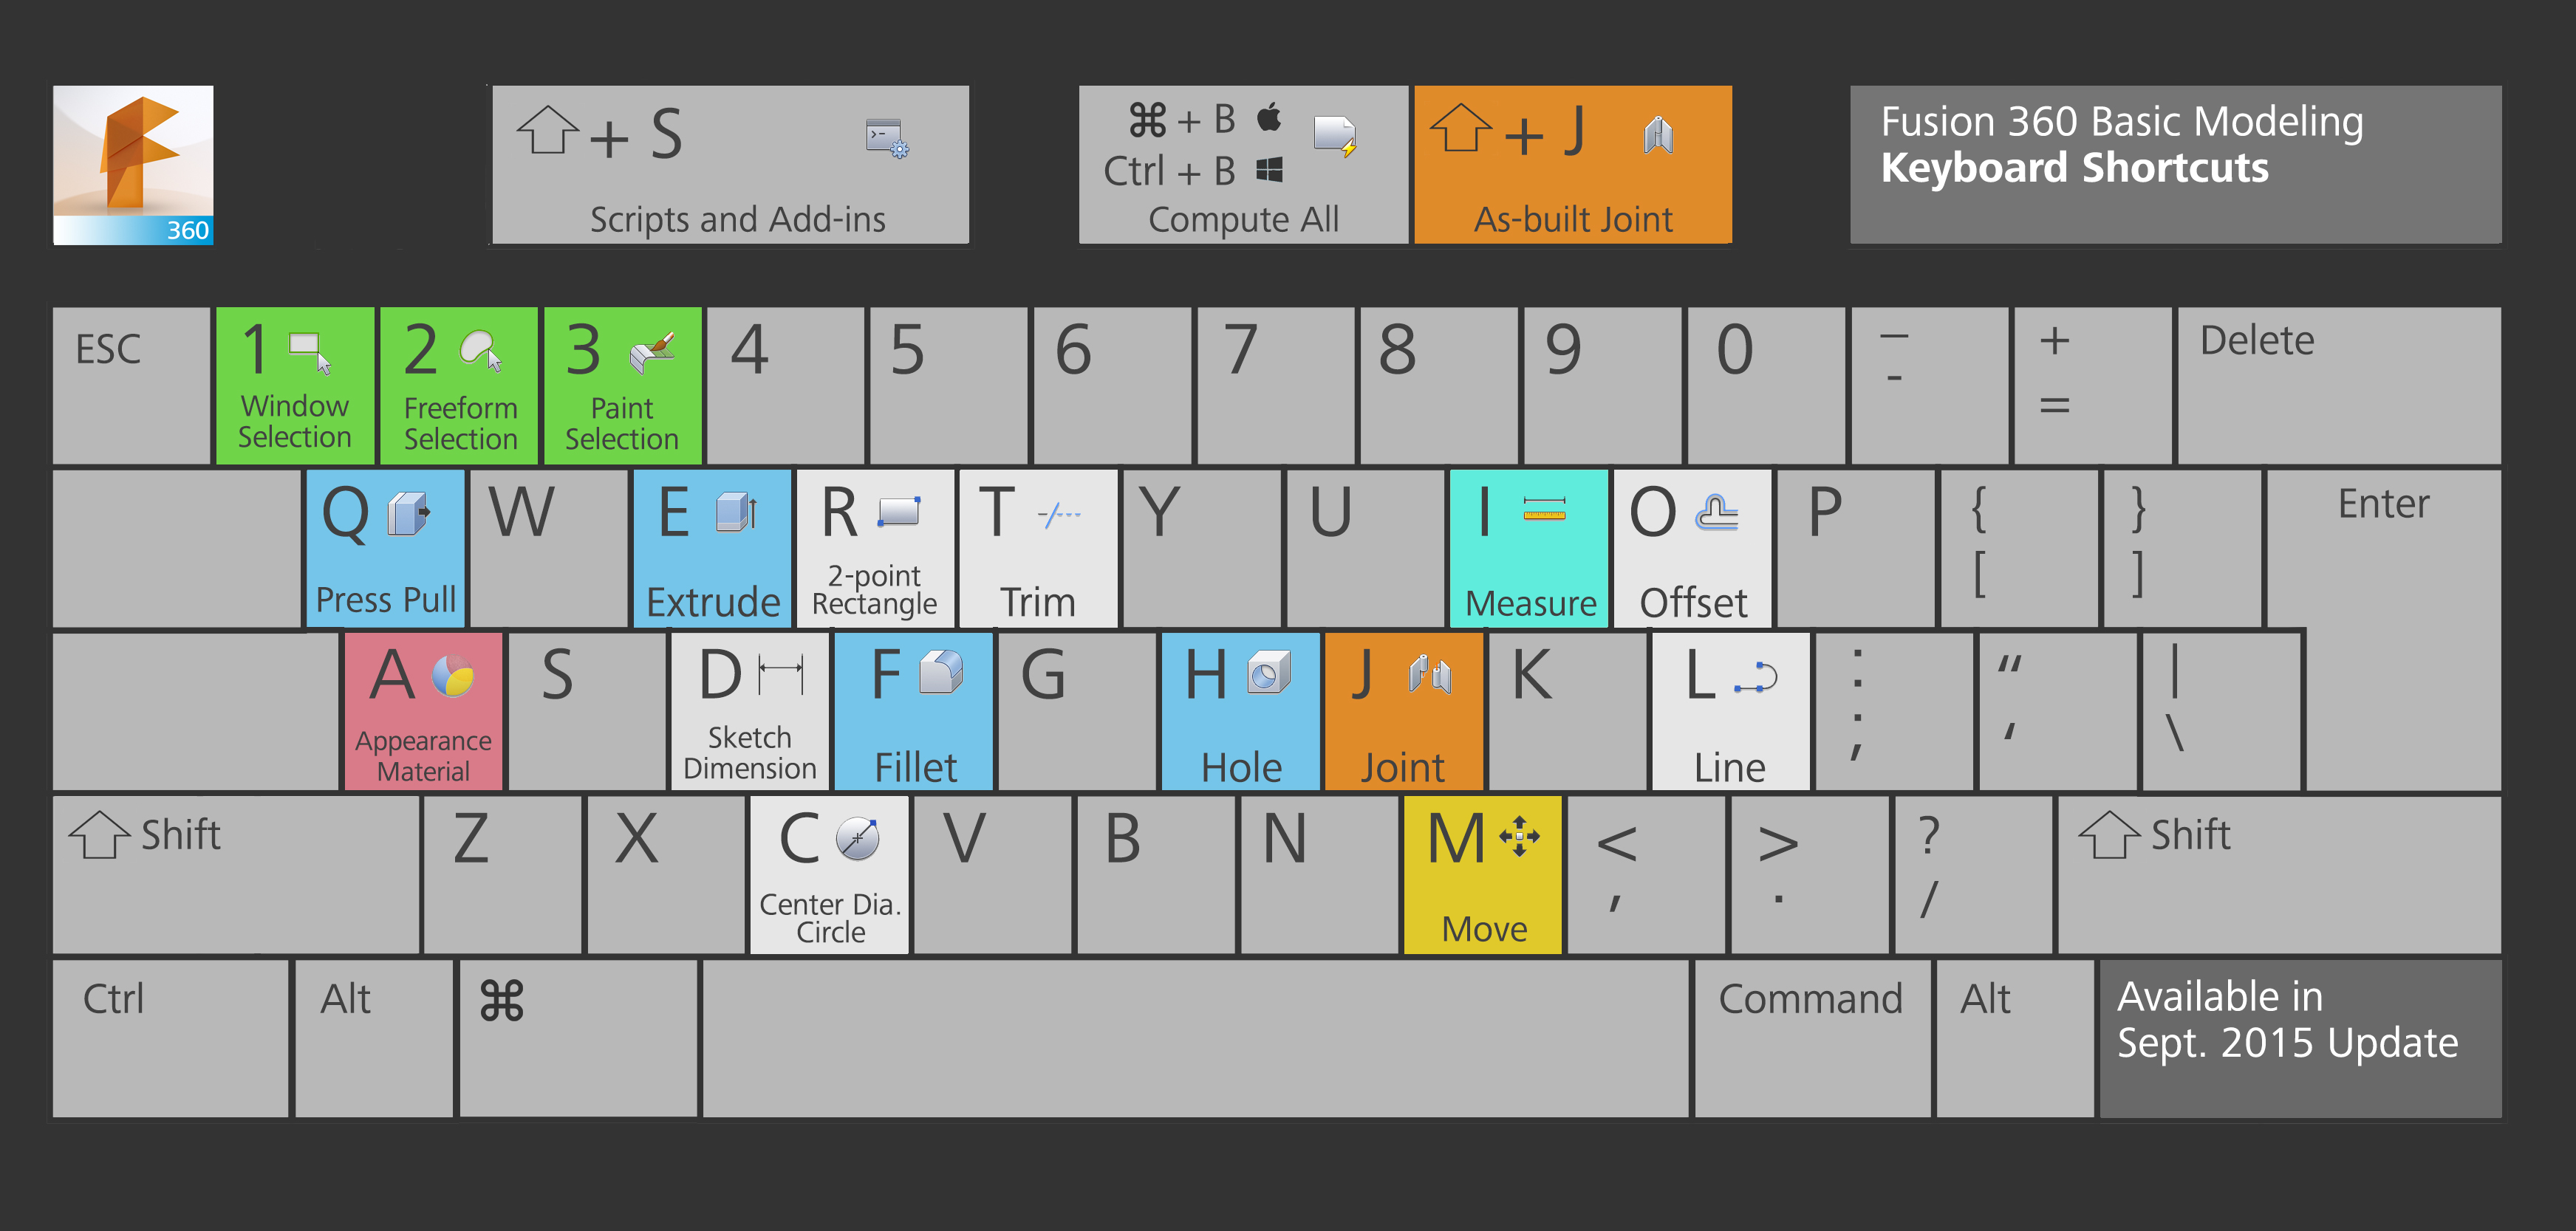Viewport: 2576px width, 1231px height.
Task: Click the Hole icon on H key
Action: (1268, 673)
